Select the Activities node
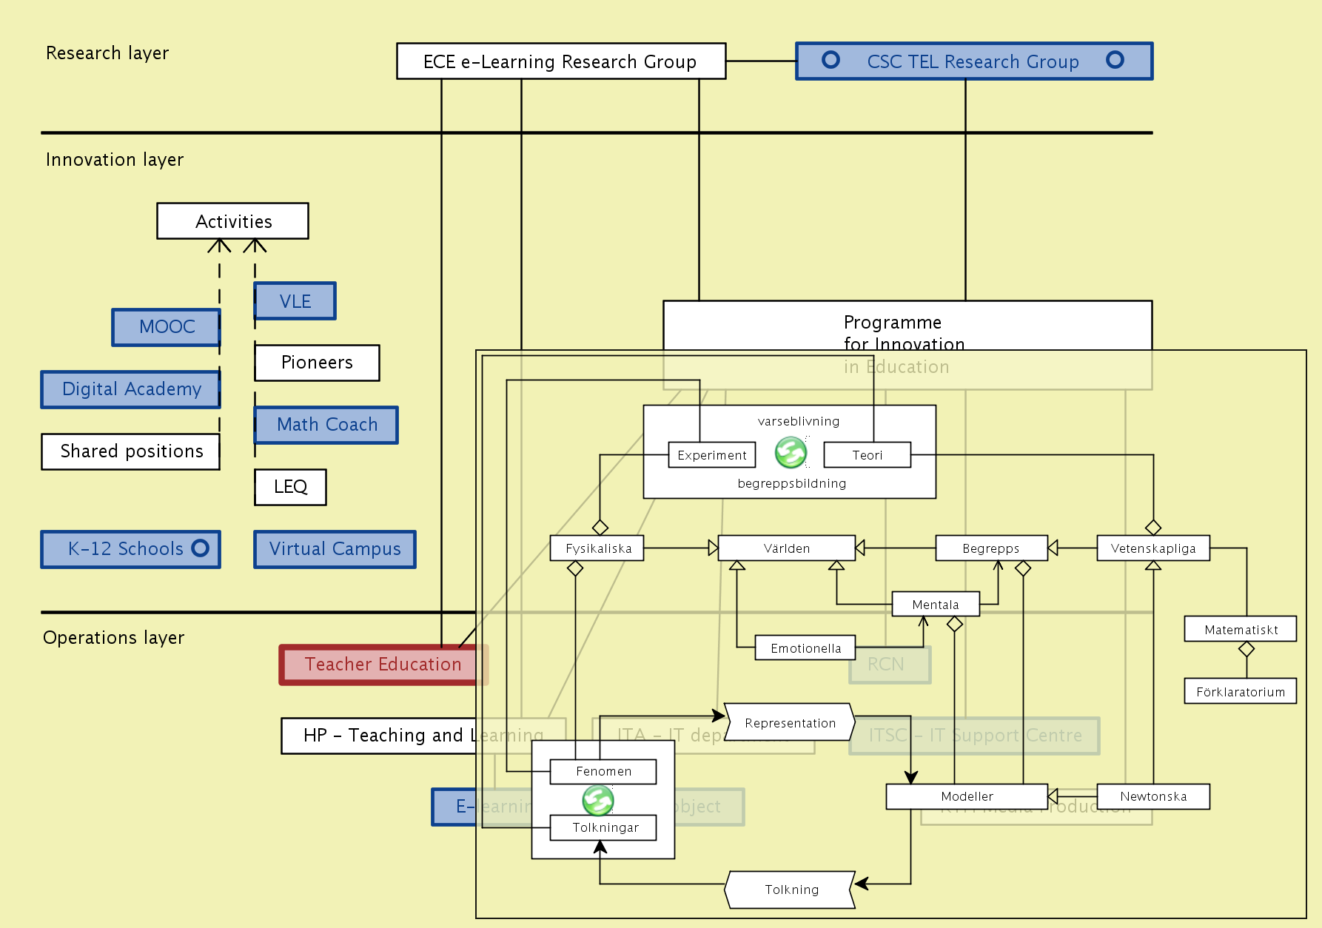Image resolution: width=1322 pixels, height=928 pixels. 232,221
